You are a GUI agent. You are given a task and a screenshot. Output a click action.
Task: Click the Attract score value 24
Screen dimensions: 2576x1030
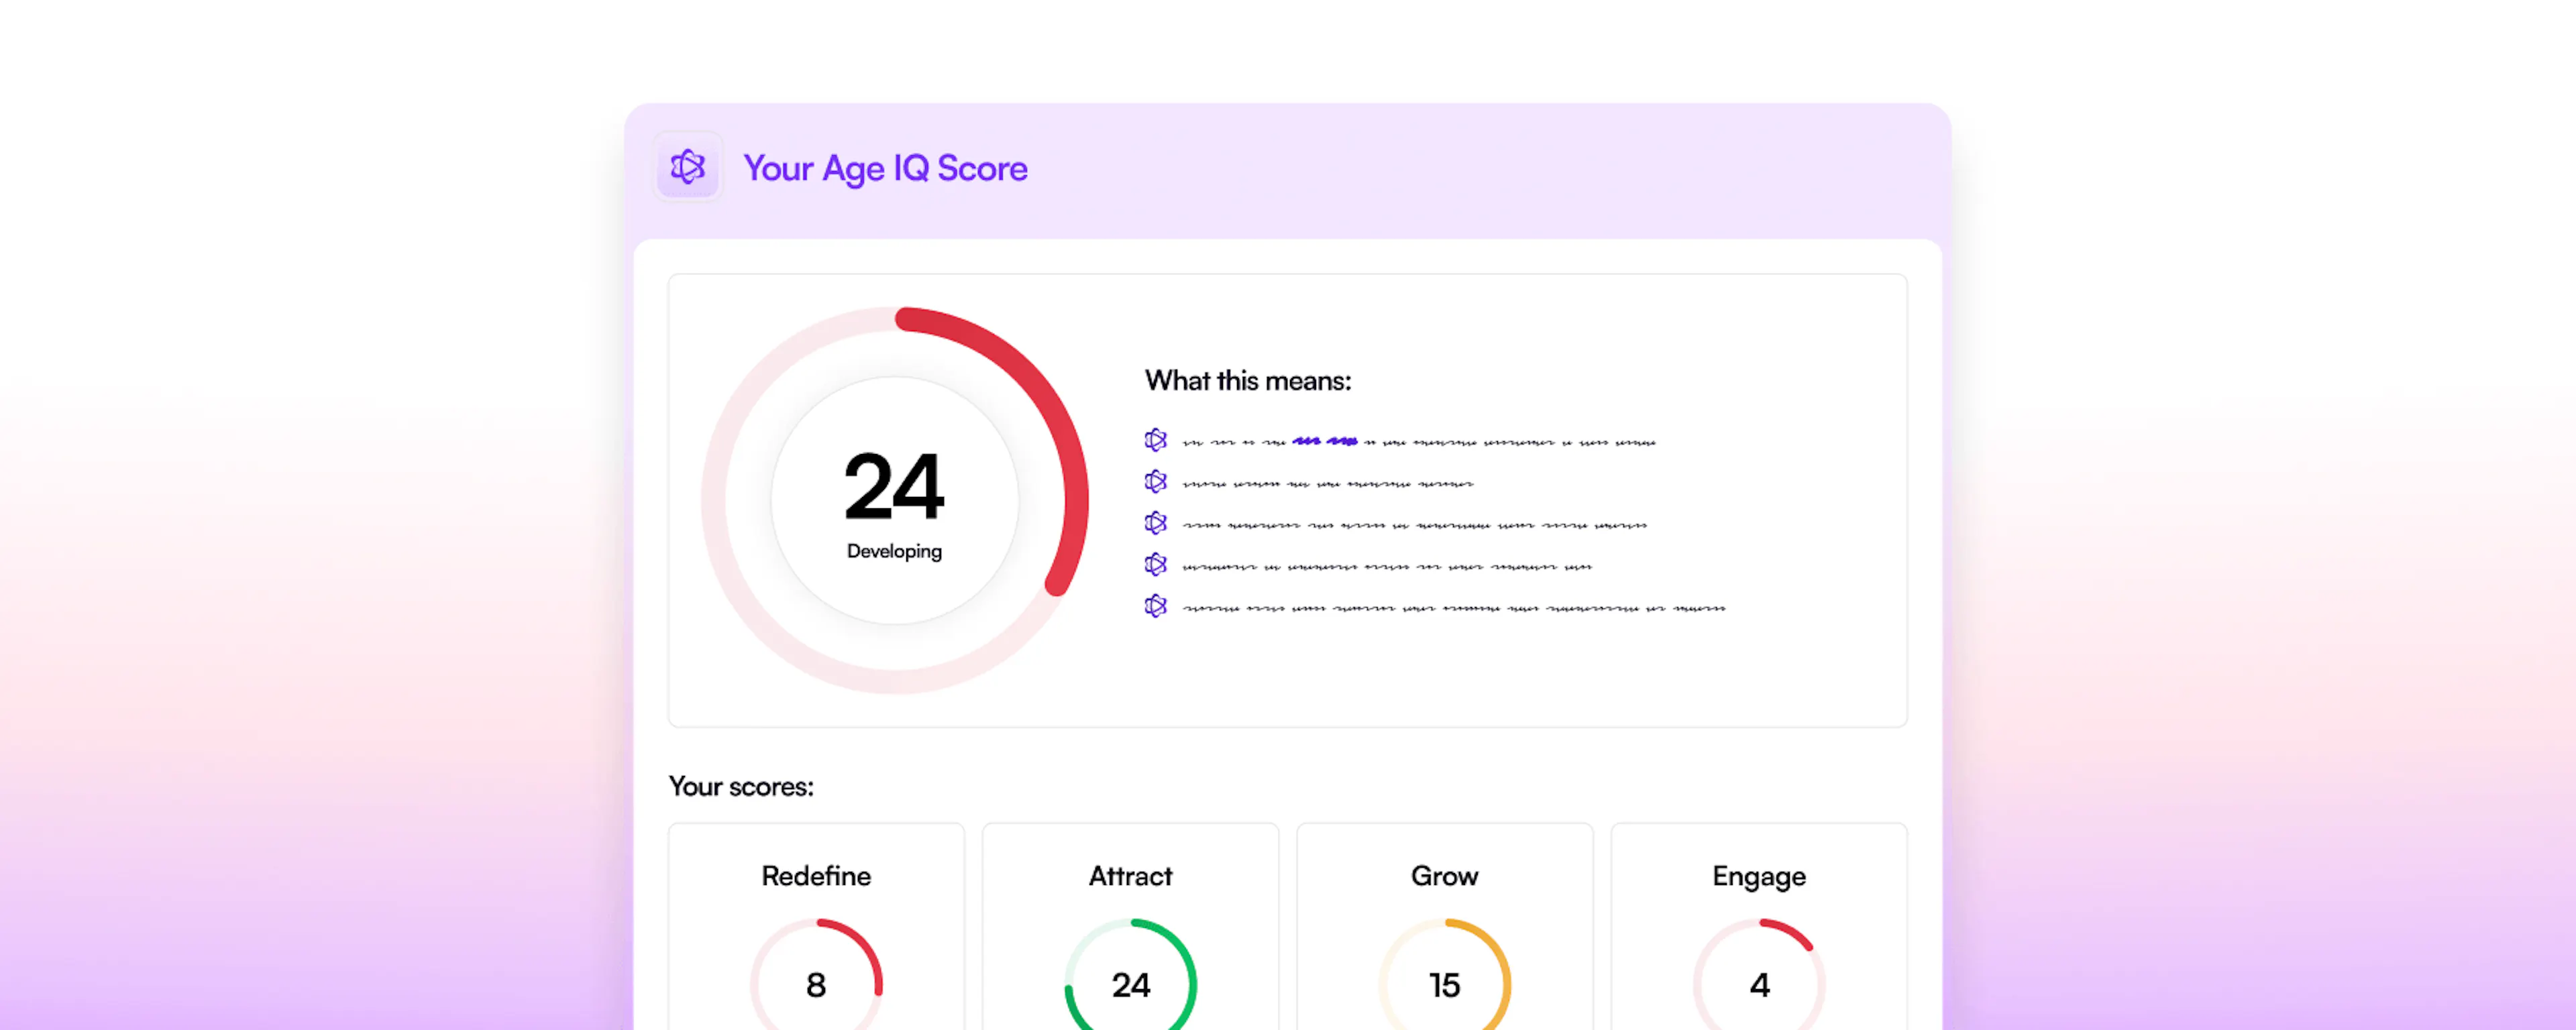click(1131, 985)
